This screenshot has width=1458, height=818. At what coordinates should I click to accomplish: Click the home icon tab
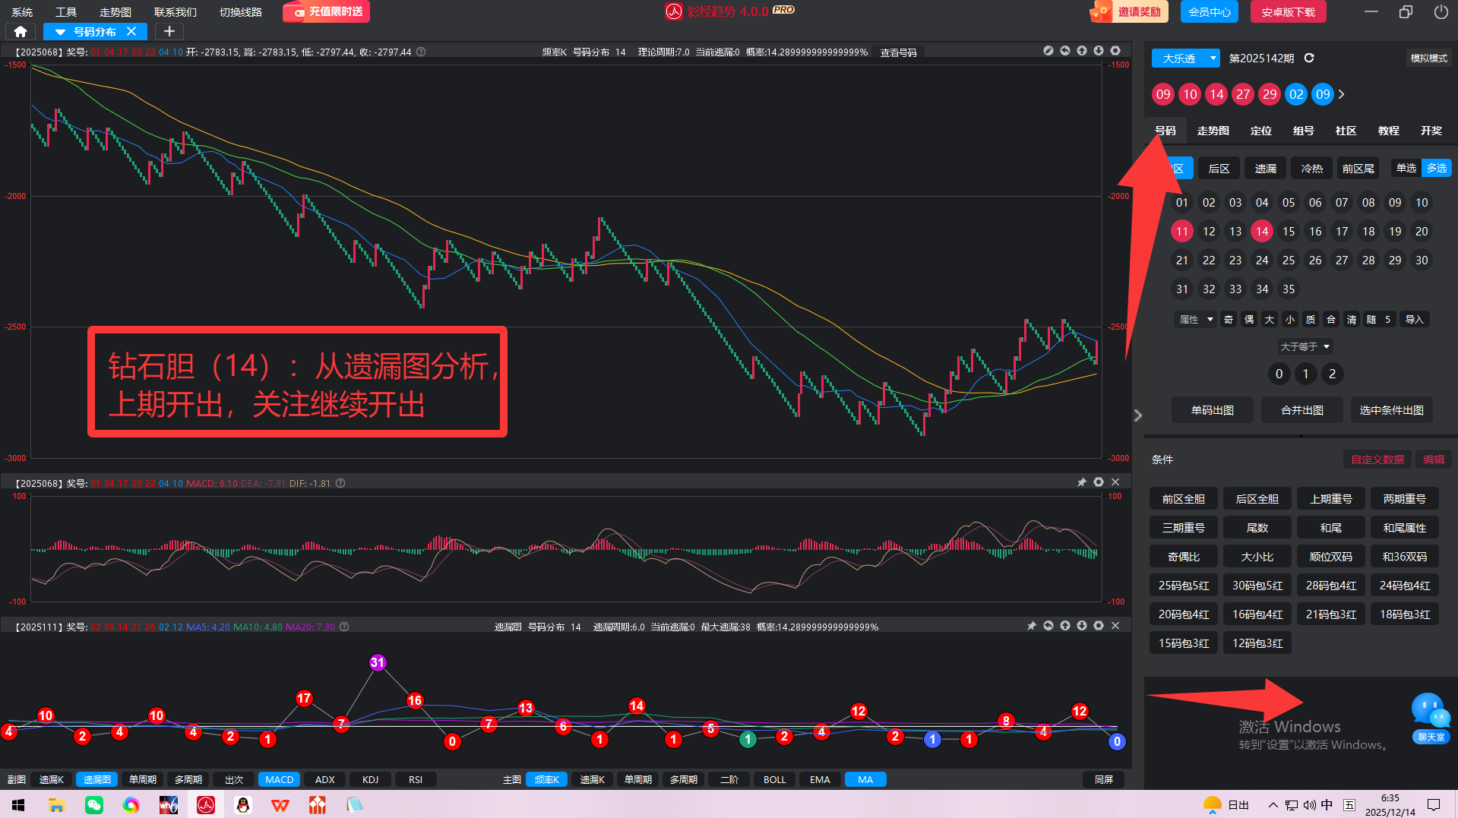pos(21,31)
